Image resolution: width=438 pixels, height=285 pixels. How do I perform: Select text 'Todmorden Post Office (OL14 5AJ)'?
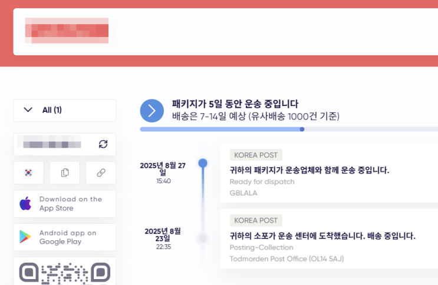(286, 259)
